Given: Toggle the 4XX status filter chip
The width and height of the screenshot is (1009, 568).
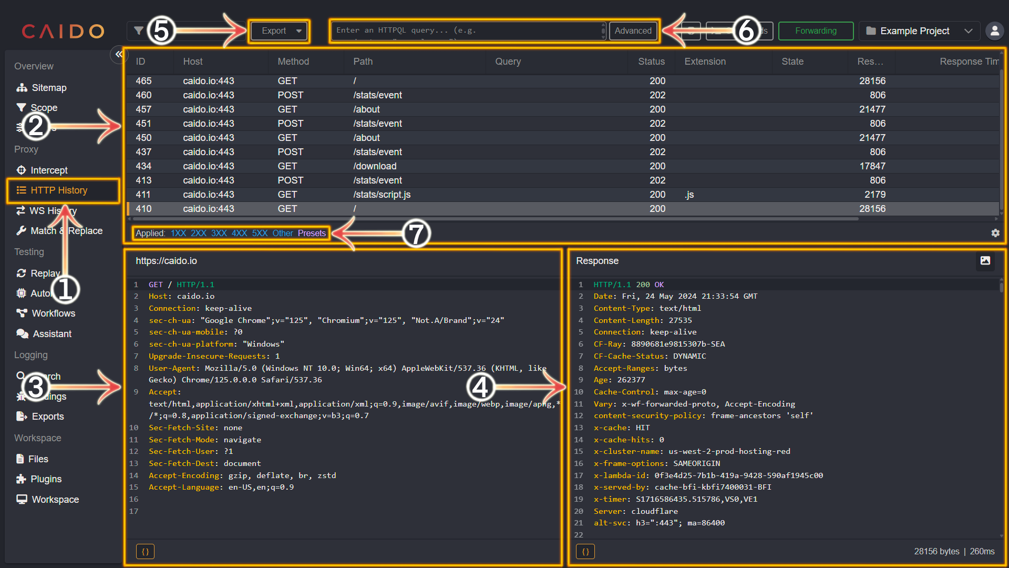Looking at the screenshot, I should coord(240,233).
